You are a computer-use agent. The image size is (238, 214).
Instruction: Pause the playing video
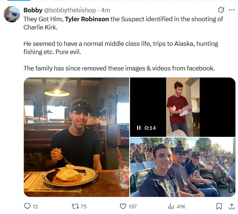(139, 128)
